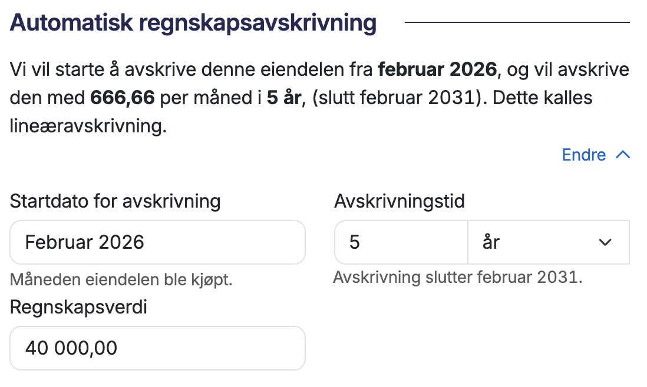Screen dimensions: 647x387
Task: Focus the Regnskapsverdi field showing 40 000,00
Action: pos(157,348)
